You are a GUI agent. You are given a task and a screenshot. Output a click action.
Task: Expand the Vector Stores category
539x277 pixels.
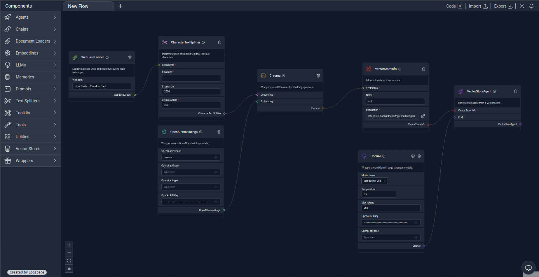[x=31, y=149]
